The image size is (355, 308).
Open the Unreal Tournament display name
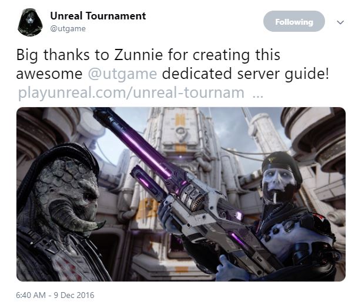(x=98, y=16)
